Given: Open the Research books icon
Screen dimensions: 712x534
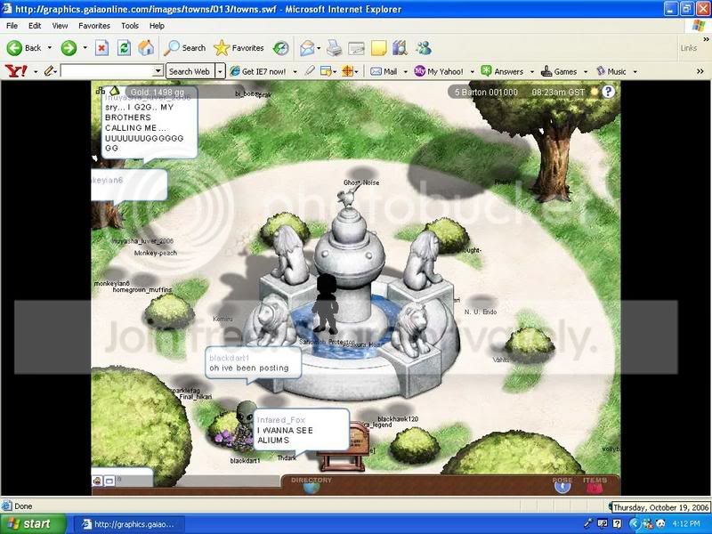Looking at the screenshot, I should tap(400, 48).
